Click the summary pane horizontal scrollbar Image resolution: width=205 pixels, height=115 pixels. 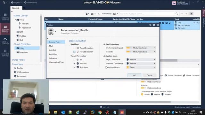click(x=110, y=102)
